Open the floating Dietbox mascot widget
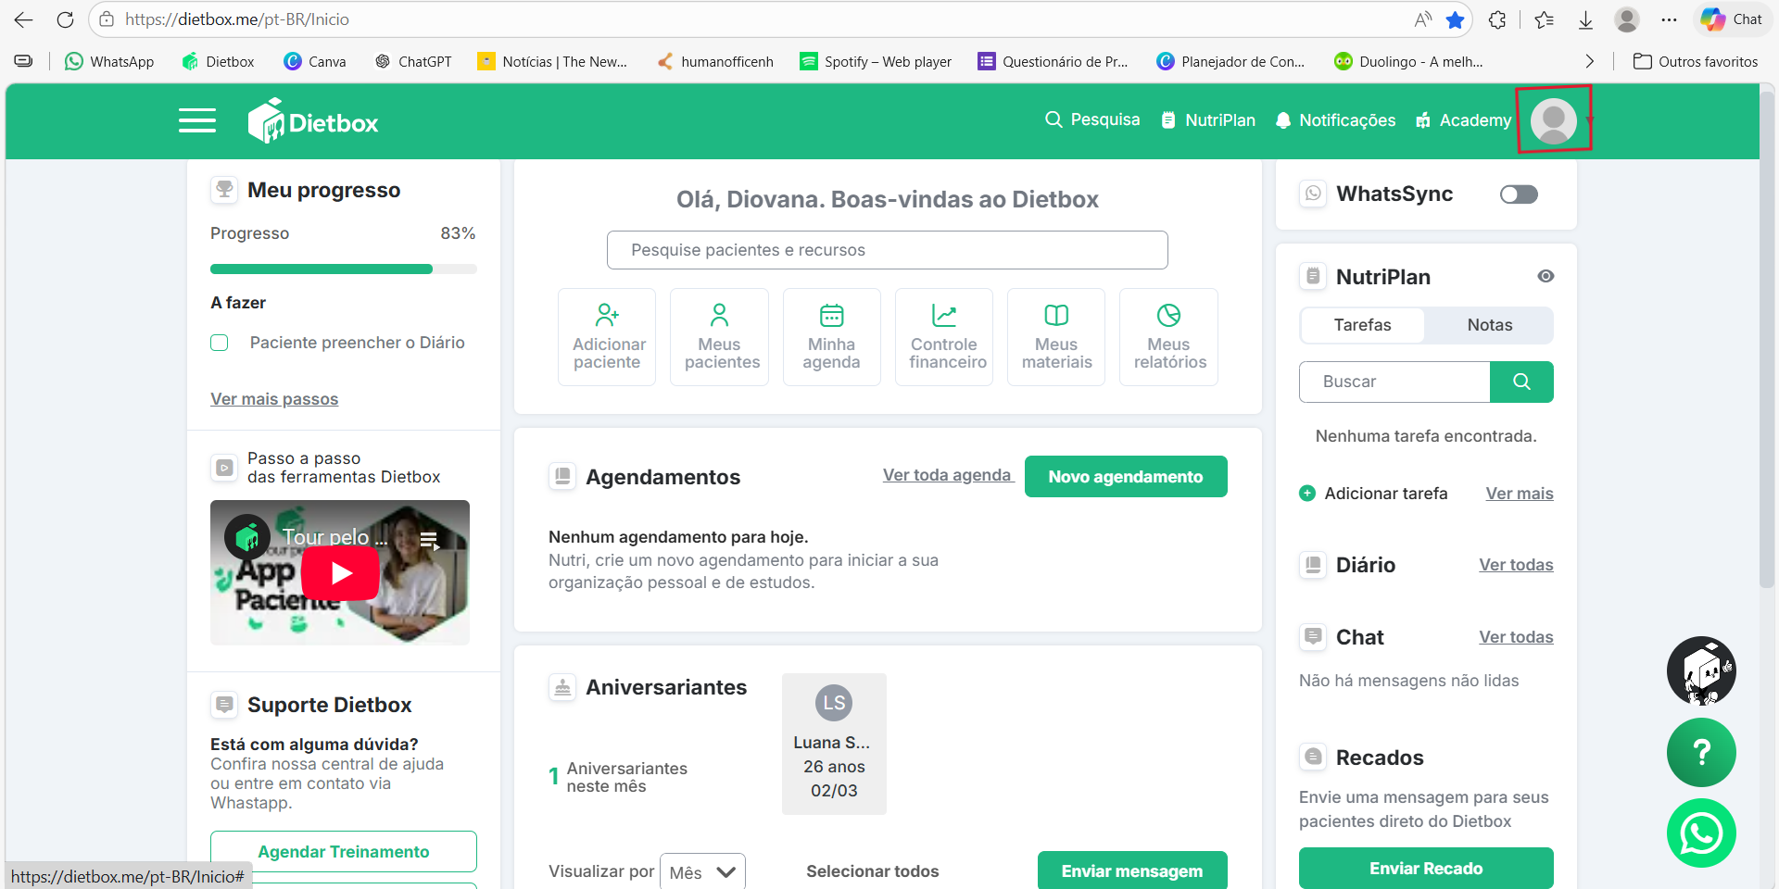Viewport: 1779px width, 889px height. (x=1701, y=670)
